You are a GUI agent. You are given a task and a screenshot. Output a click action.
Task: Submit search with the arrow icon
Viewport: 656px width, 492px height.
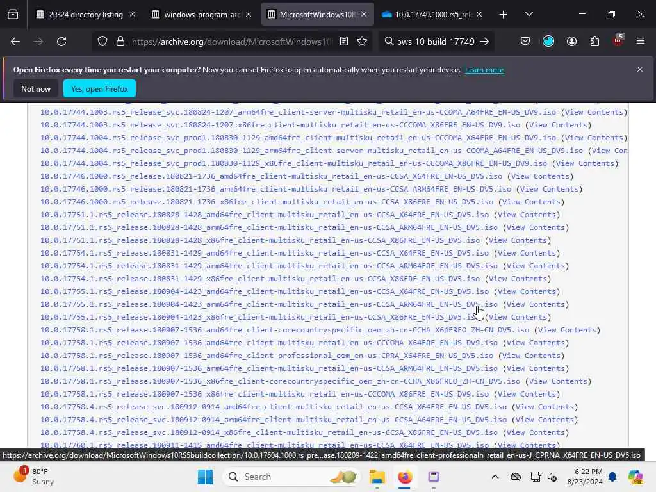(484, 42)
